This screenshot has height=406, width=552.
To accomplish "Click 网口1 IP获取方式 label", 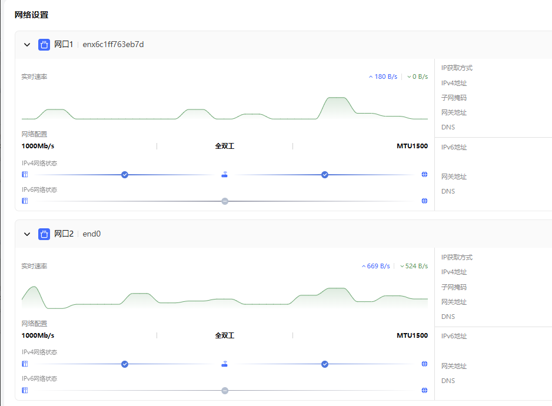I will pos(457,68).
